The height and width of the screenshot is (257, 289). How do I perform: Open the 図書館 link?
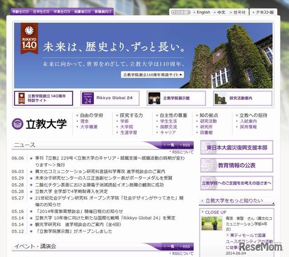(x=206, y=132)
